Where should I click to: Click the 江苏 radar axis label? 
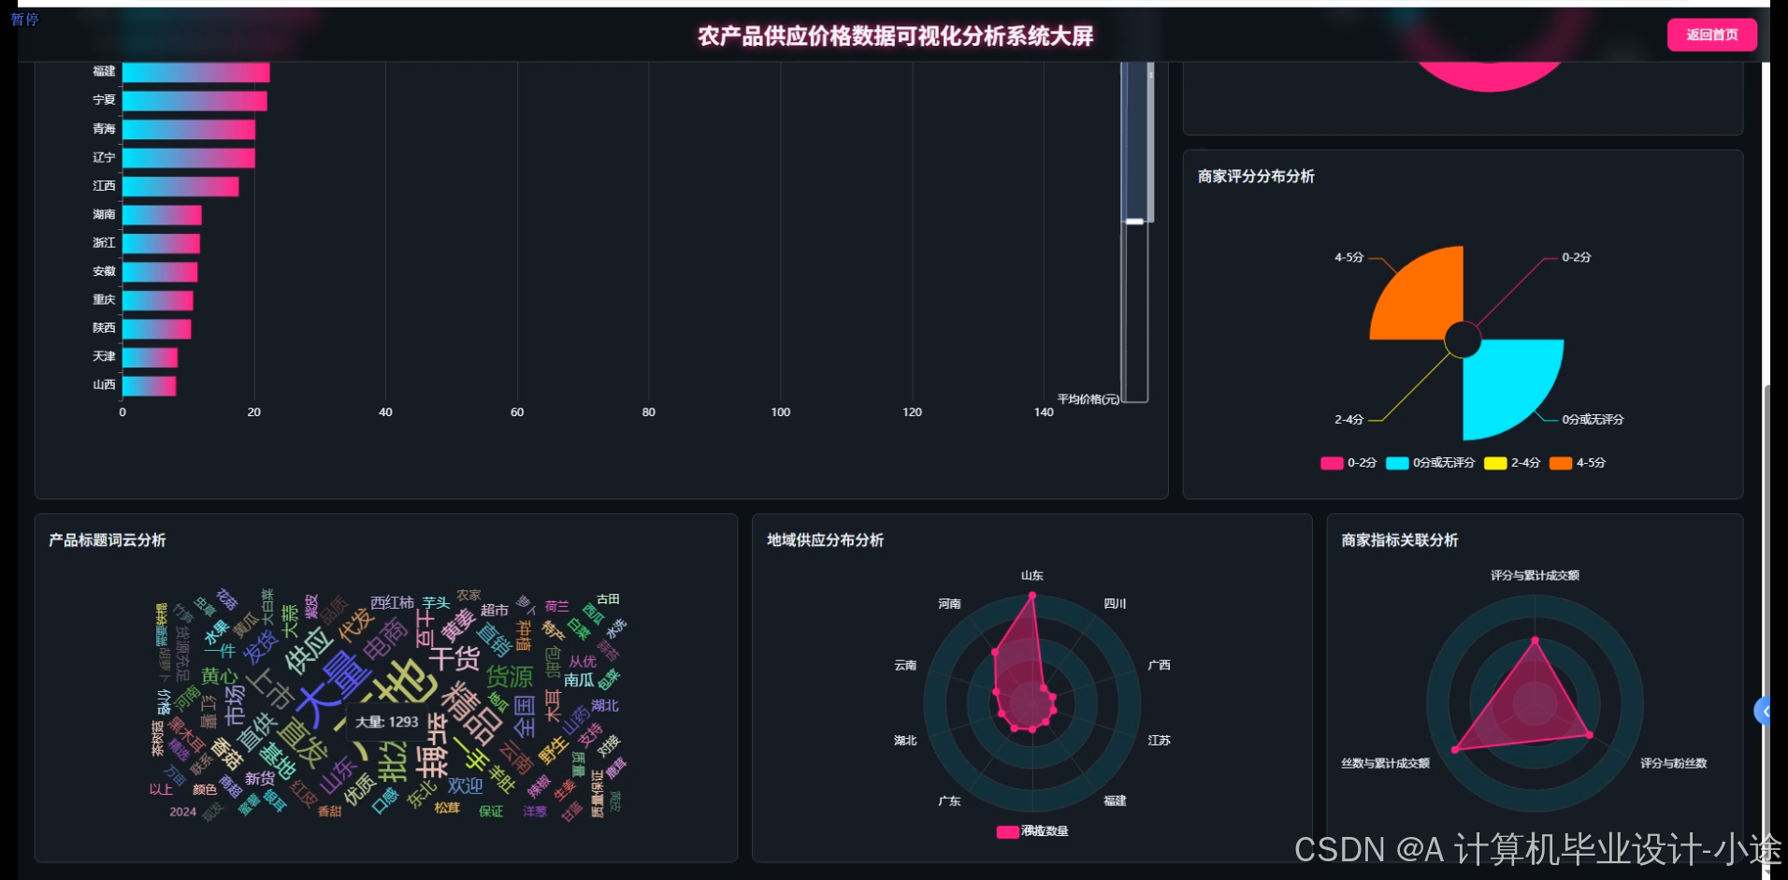(x=1159, y=740)
